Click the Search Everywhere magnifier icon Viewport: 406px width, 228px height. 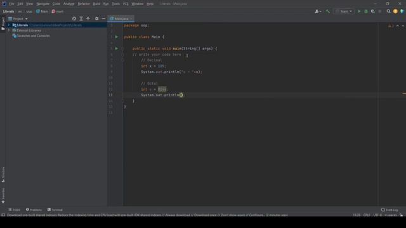pos(388,11)
